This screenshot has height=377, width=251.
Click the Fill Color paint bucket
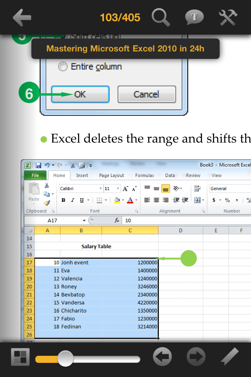tap(117, 200)
